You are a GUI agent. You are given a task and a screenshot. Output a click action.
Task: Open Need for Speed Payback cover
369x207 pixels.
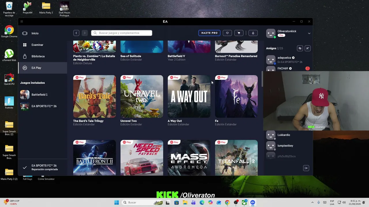[x=142, y=158]
